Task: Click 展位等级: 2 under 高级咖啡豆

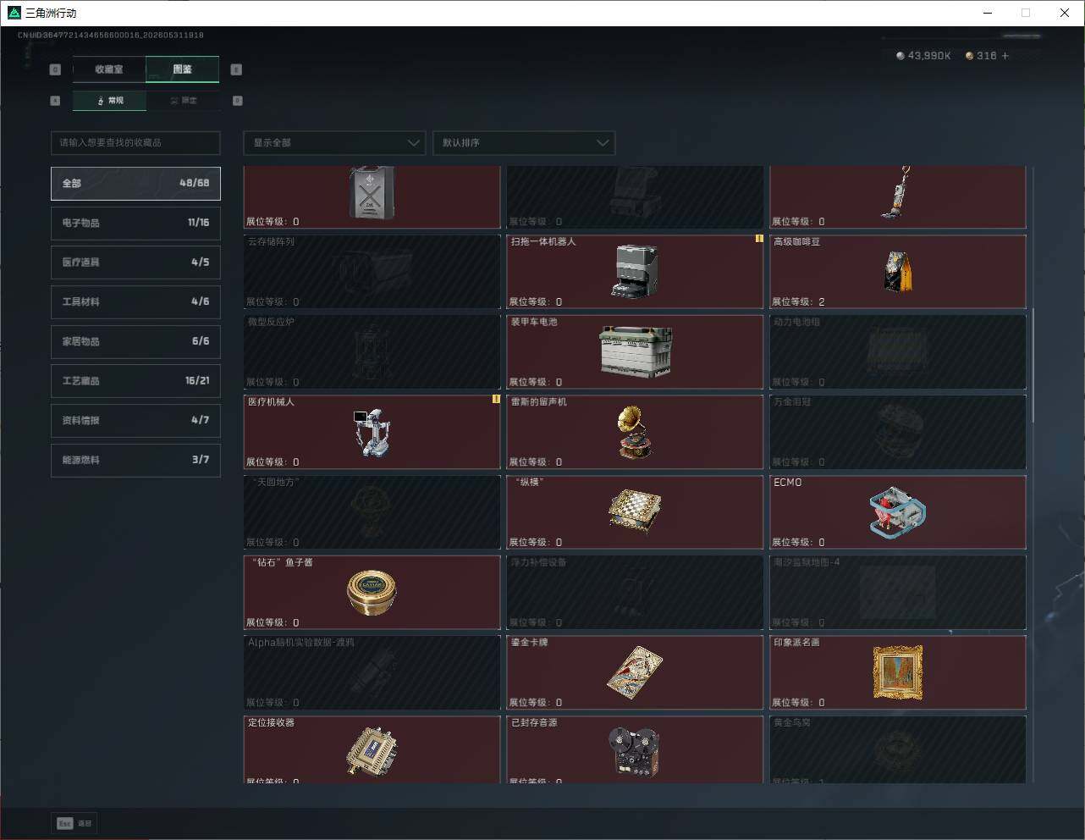Action: [x=798, y=301]
